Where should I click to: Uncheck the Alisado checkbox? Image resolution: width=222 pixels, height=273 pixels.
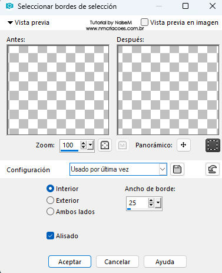(50, 236)
